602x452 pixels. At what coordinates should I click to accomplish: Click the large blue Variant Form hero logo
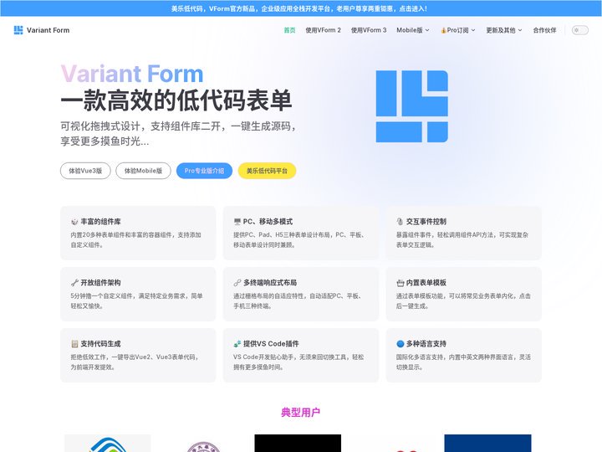point(411,106)
